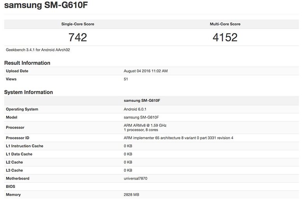The width and height of the screenshot is (304, 201).
Task: Select the L1 Data Cache label
Action: [x=19, y=154]
